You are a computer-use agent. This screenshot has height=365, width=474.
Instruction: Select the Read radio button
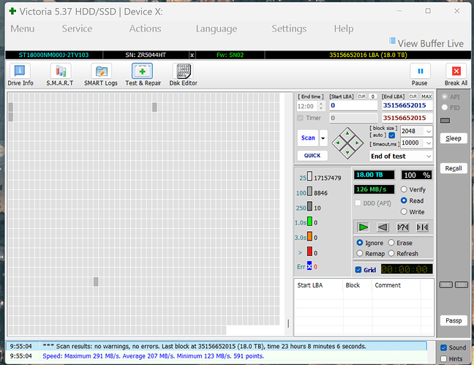pyautogui.click(x=404, y=200)
